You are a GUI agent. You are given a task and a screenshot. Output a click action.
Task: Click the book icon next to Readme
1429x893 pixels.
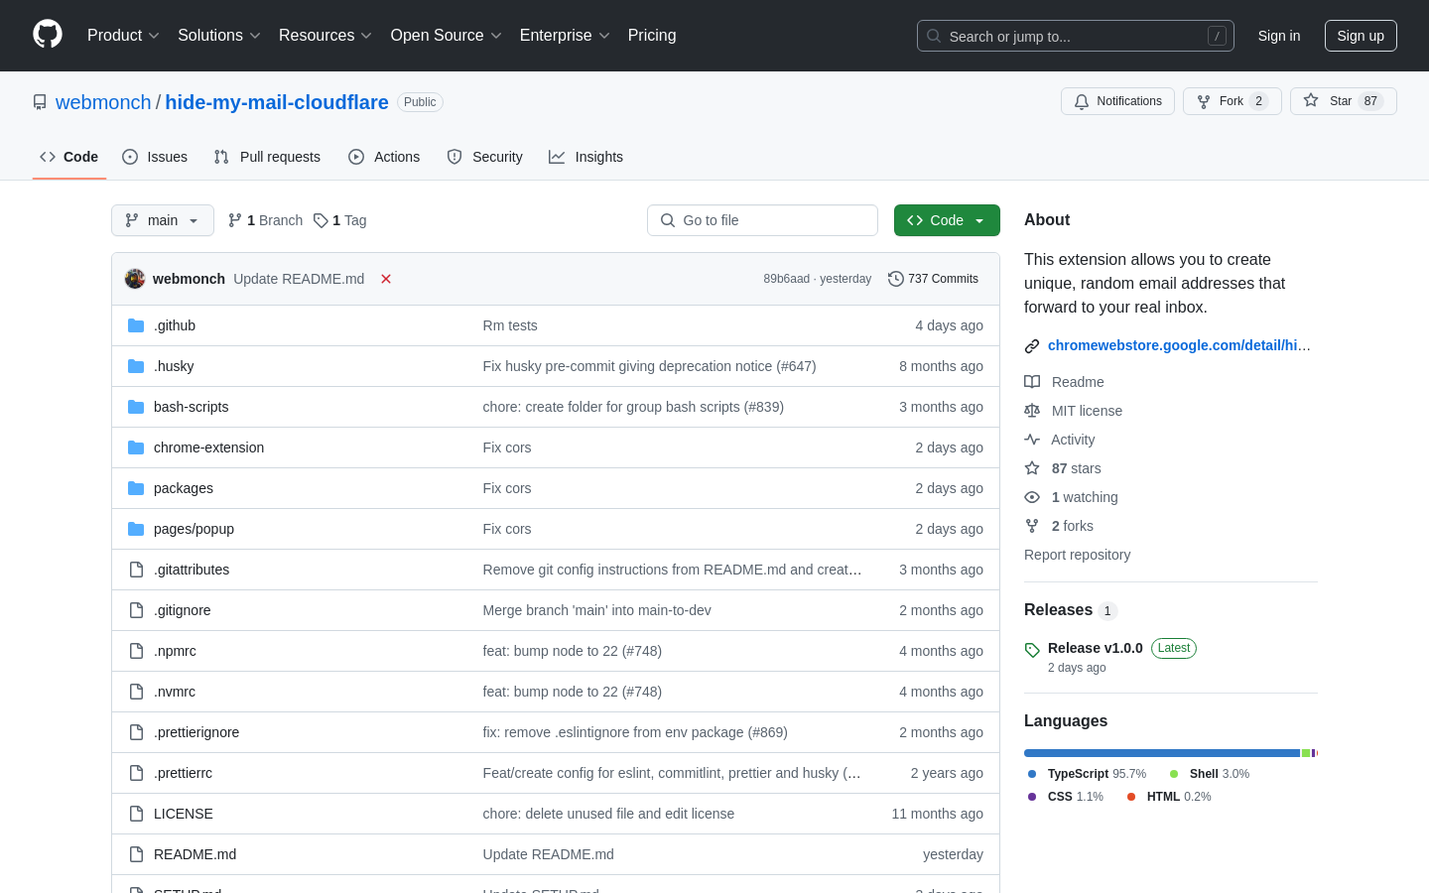(x=1032, y=382)
